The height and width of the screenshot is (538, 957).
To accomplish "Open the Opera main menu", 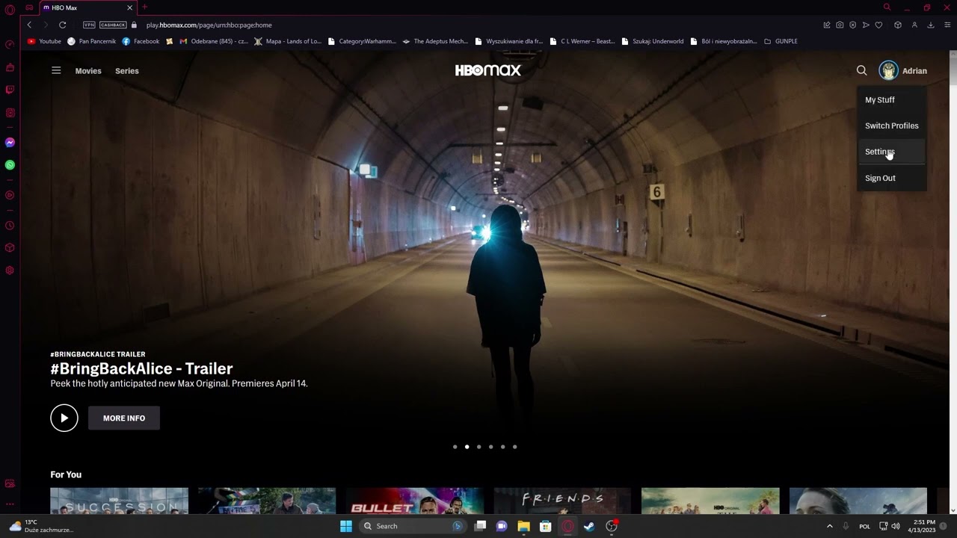I will pos(10,10).
